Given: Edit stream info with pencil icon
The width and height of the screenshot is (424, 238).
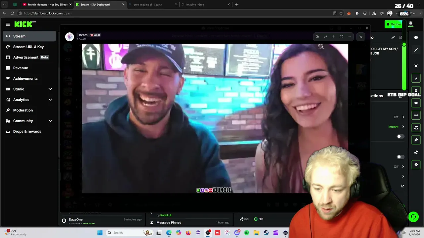Looking at the screenshot, I should 393,38.
